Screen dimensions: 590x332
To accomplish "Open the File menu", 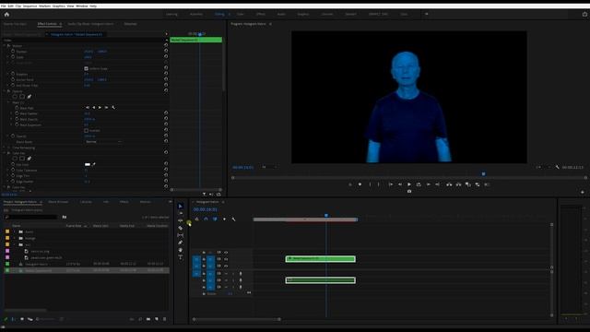I will click(4, 6).
